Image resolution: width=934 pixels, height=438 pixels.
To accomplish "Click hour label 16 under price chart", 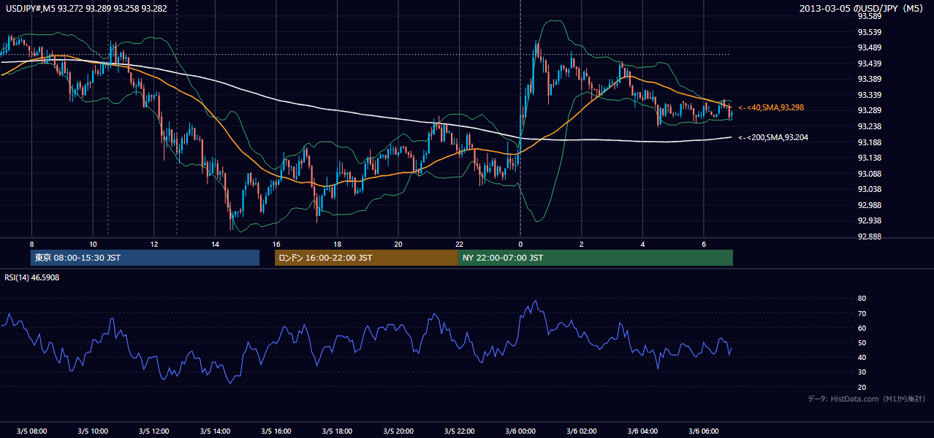I will click(x=276, y=244).
